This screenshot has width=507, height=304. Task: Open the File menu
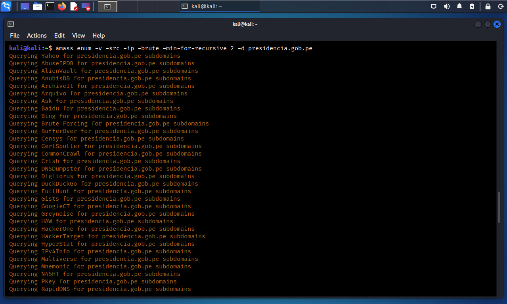coord(15,36)
